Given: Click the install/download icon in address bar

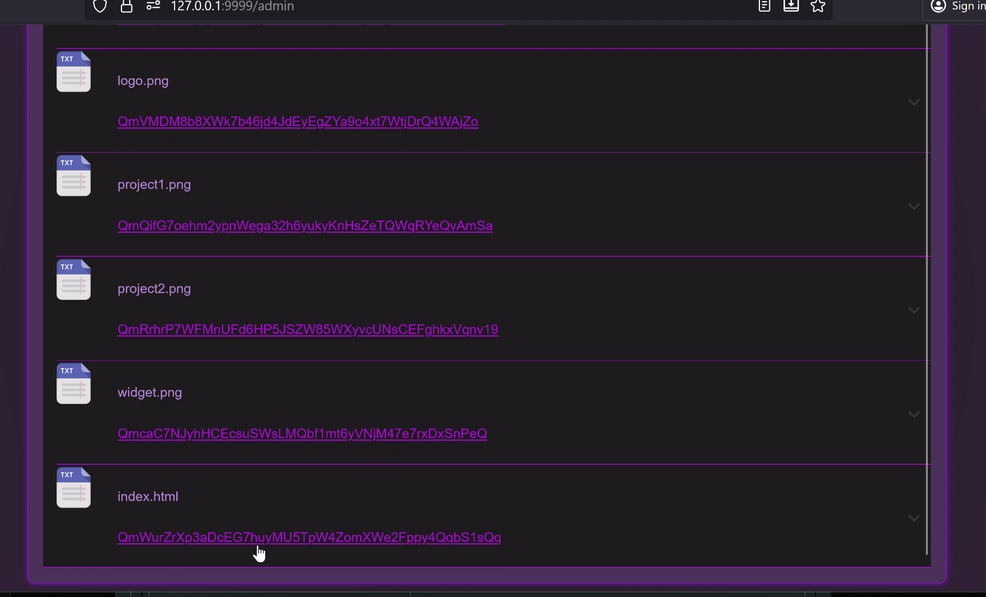Looking at the screenshot, I should (x=791, y=6).
